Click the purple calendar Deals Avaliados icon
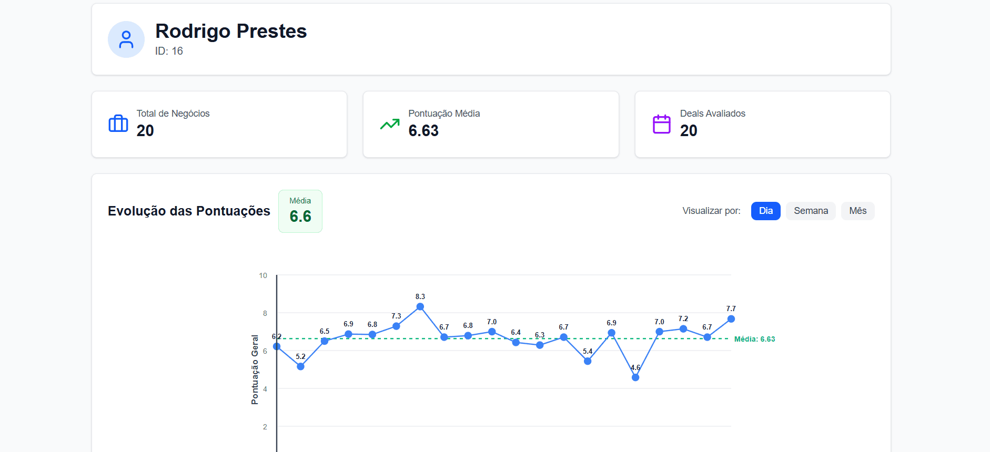This screenshot has height=452, width=990. [661, 124]
